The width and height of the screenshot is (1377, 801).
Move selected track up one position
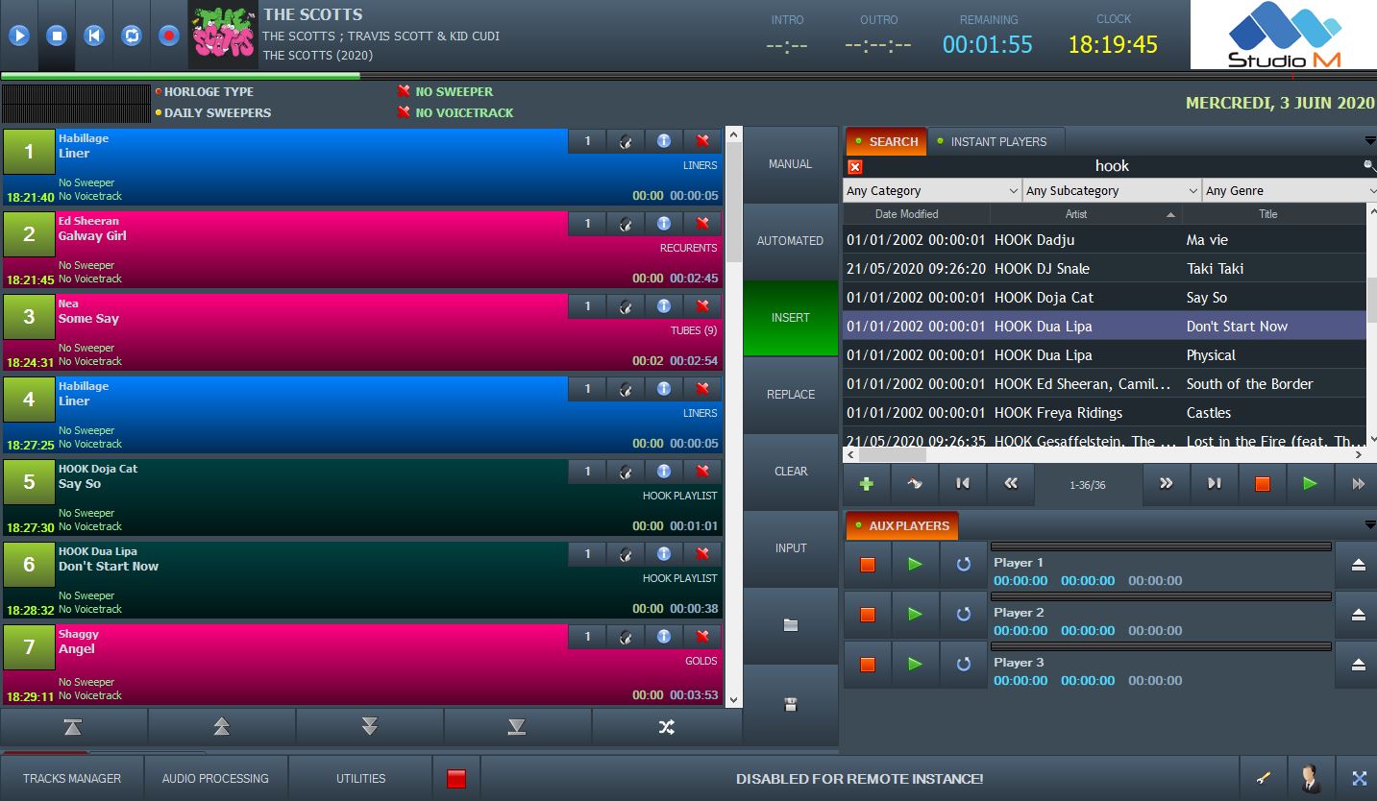(221, 727)
